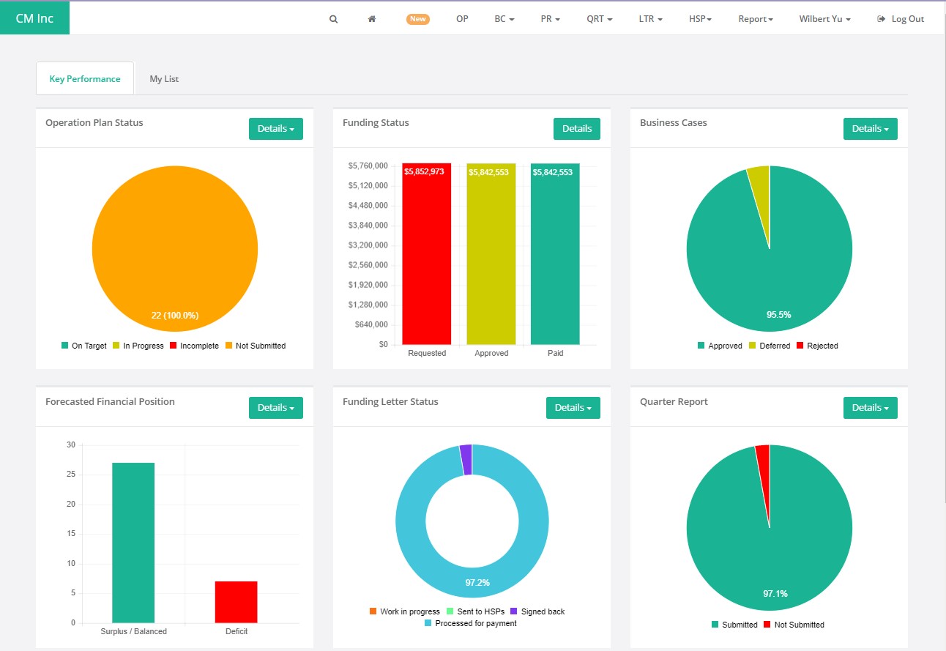Open Details dropdown for Business Cases

[x=871, y=129]
